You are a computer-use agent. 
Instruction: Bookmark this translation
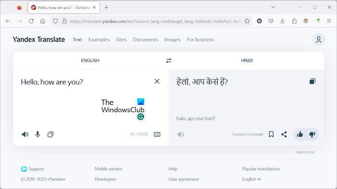[x=271, y=135]
